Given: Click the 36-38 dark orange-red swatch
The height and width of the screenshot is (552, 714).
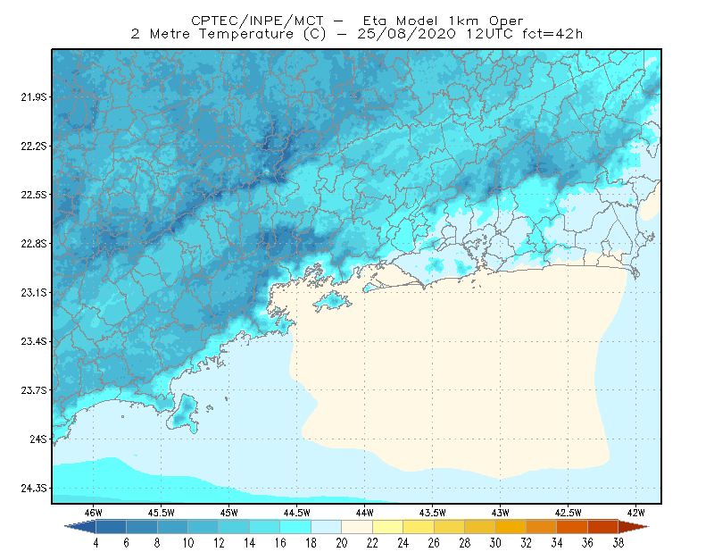Looking at the screenshot, I should click(x=603, y=527).
